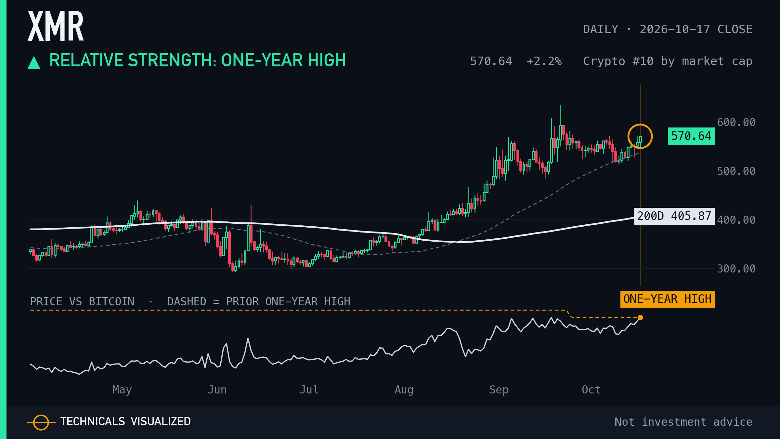Click the May month label

pyautogui.click(x=122, y=390)
